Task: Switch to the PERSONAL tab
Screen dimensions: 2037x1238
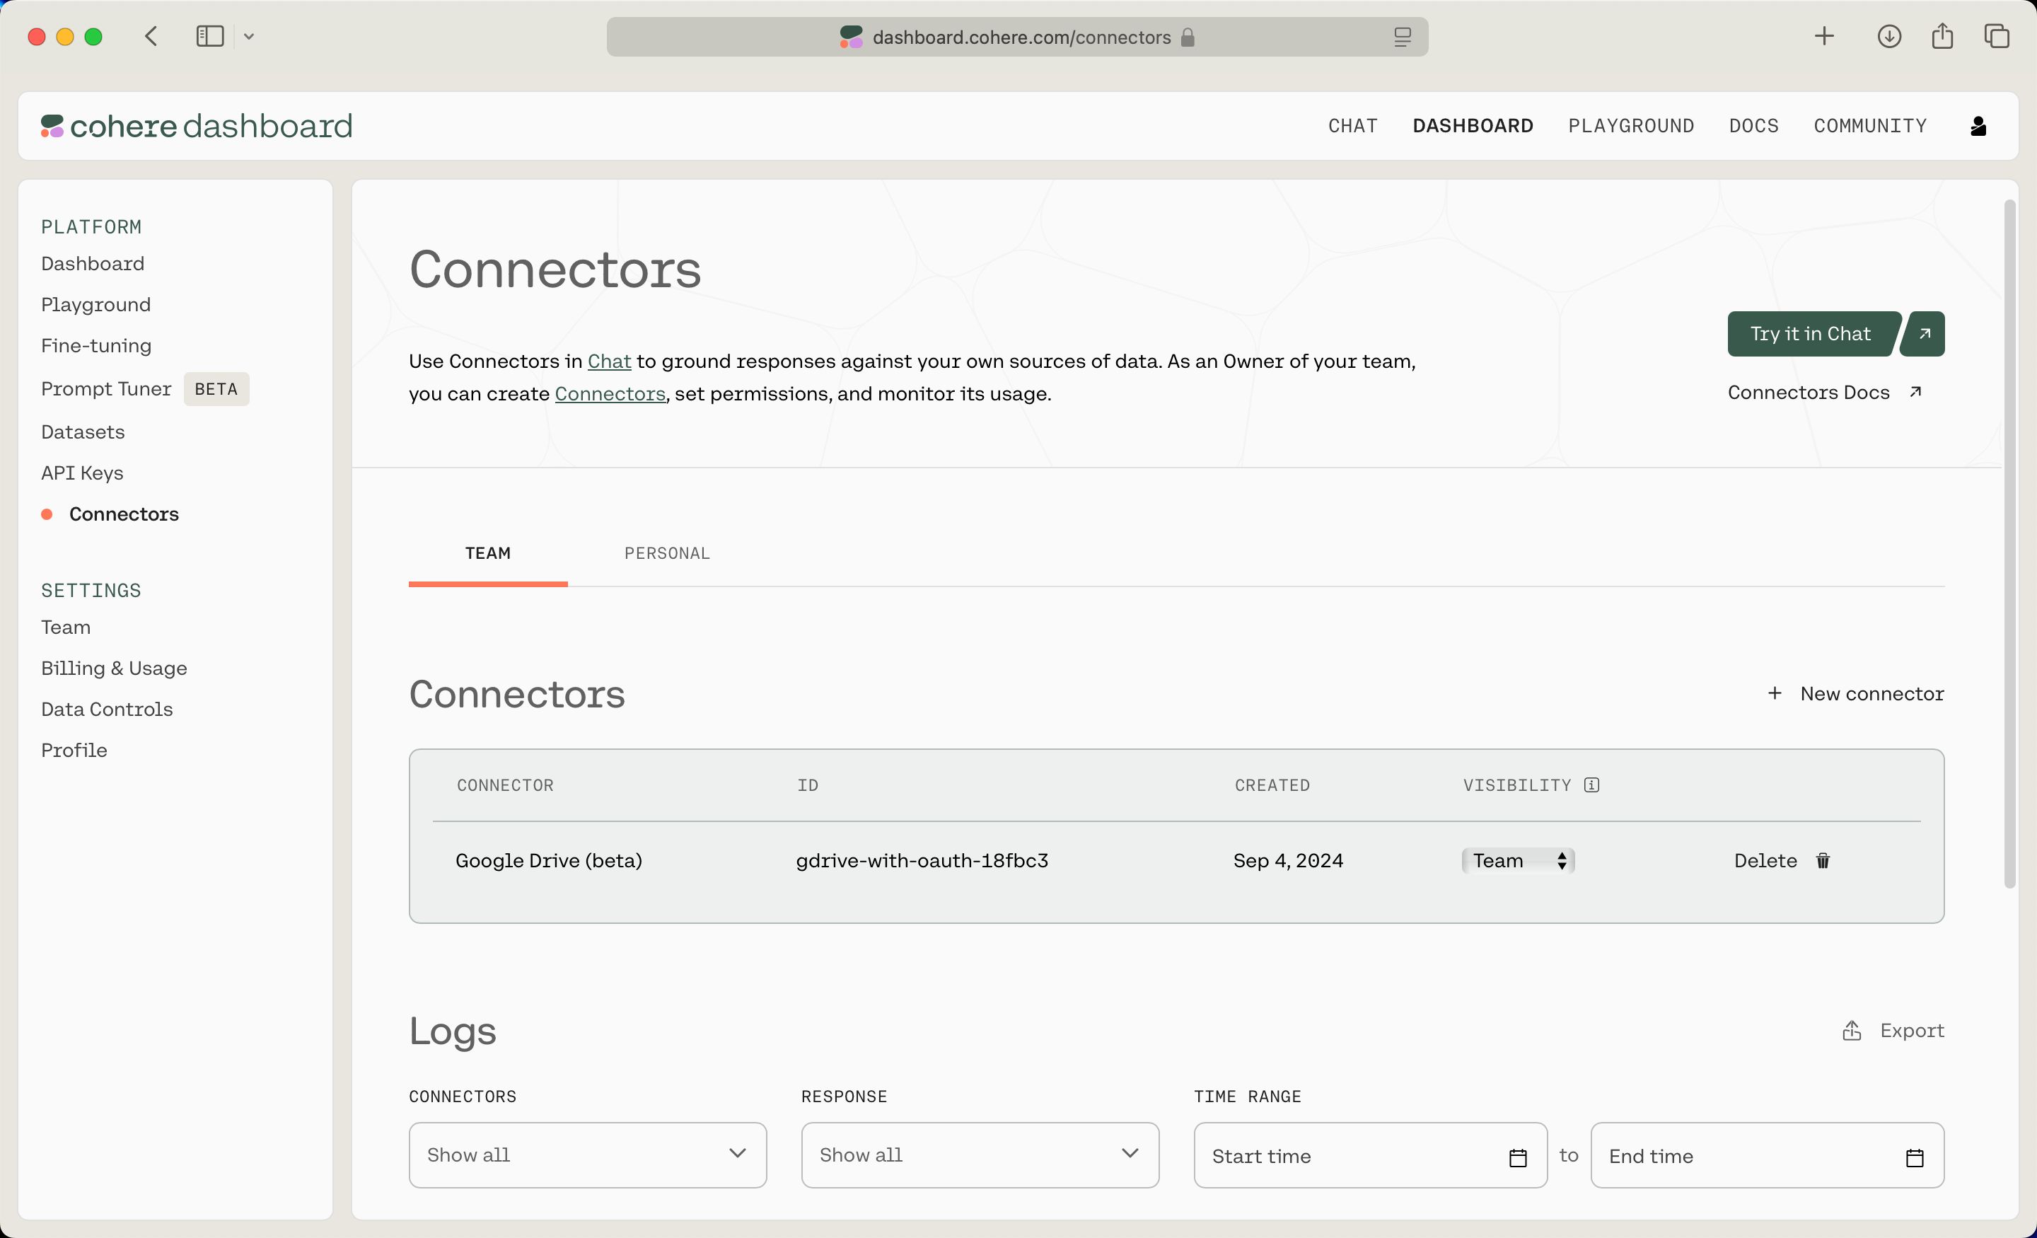Action: [x=667, y=553]
